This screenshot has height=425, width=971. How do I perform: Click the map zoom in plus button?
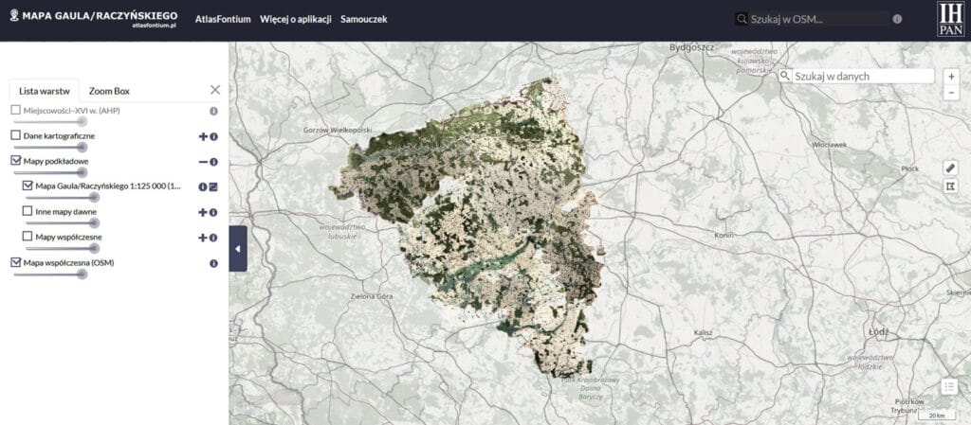tap(951, 76)
